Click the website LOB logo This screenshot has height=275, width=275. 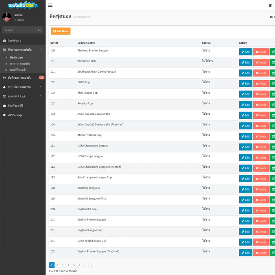[x=23, y=5]
